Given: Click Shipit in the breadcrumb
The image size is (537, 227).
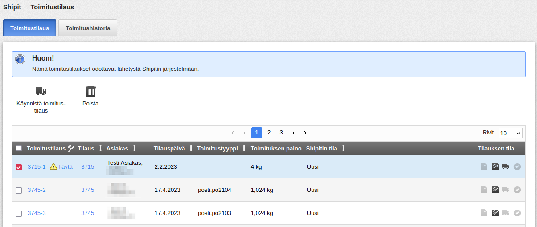Looking at the screenshot, I should [12, 7].
